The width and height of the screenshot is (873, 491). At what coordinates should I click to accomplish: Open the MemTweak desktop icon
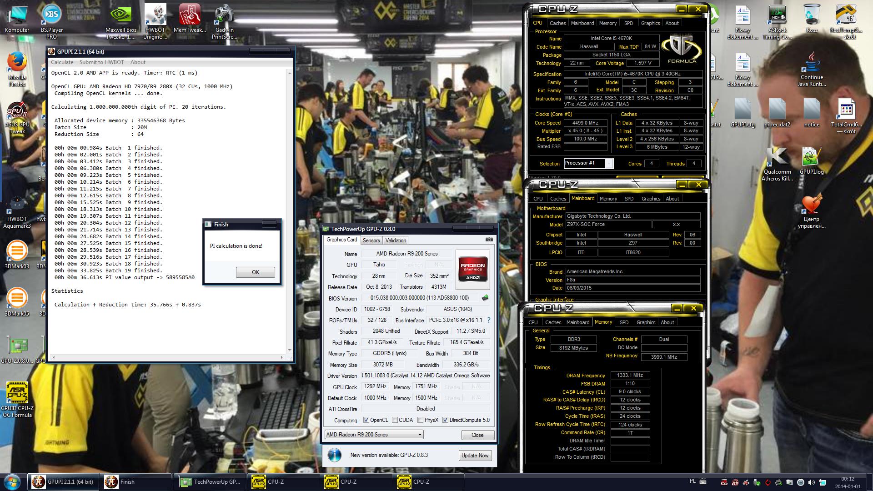click(x=190, y=19)
